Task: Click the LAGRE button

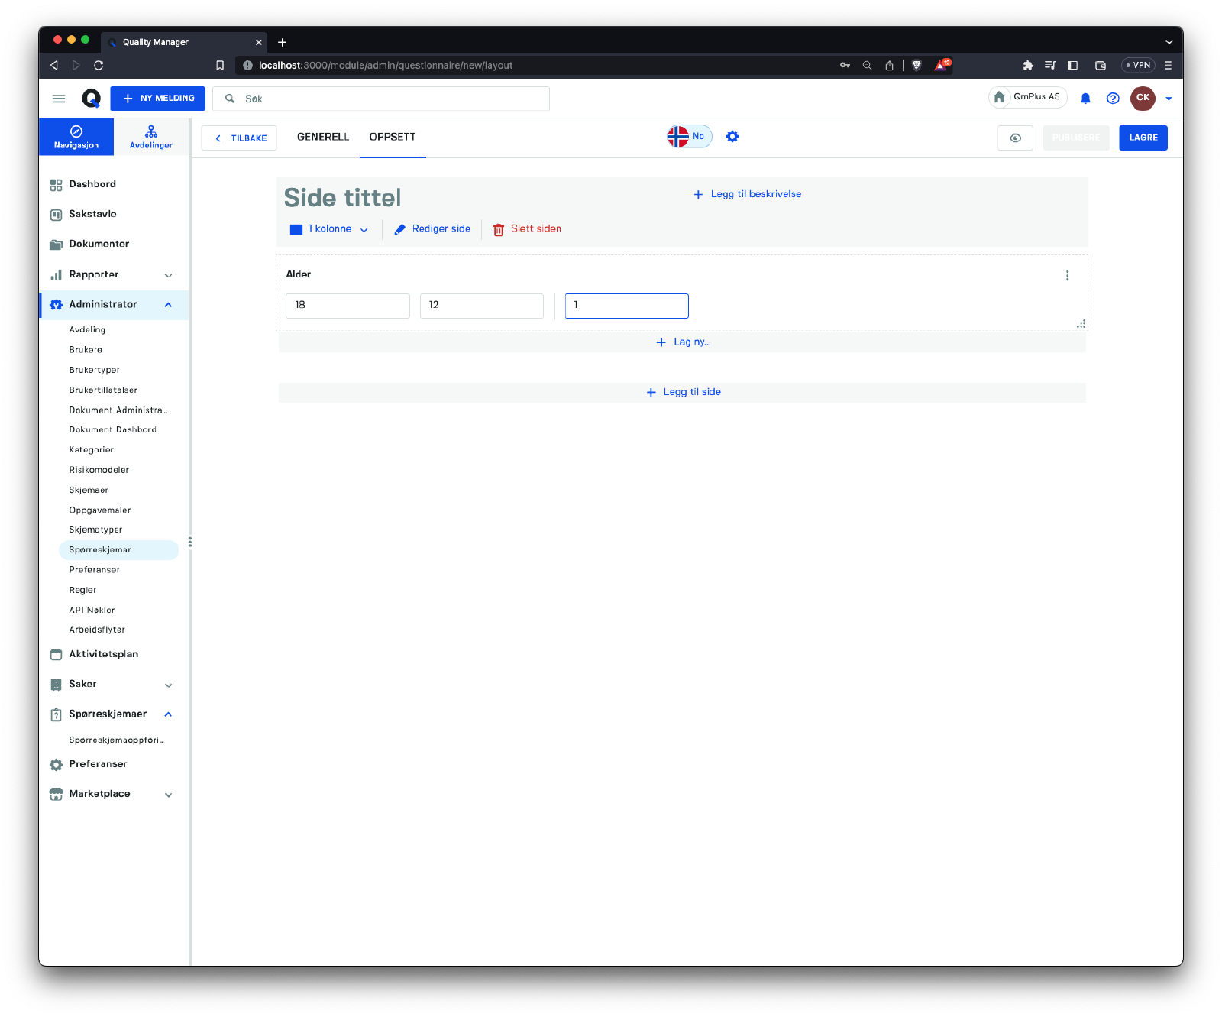Action: click(1143, 138)
